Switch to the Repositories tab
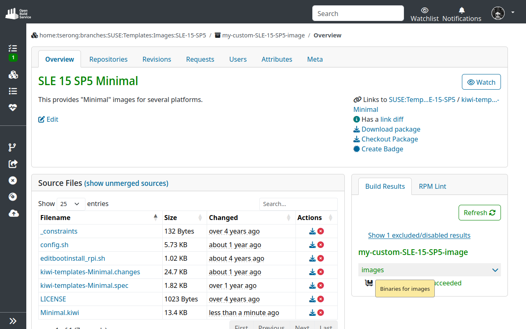This screenshot has height=329, width=526. coord(108,59)
